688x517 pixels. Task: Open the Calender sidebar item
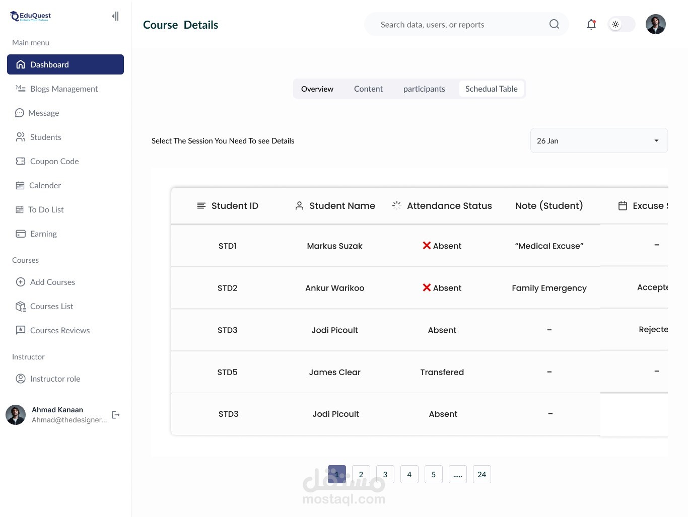45,185
